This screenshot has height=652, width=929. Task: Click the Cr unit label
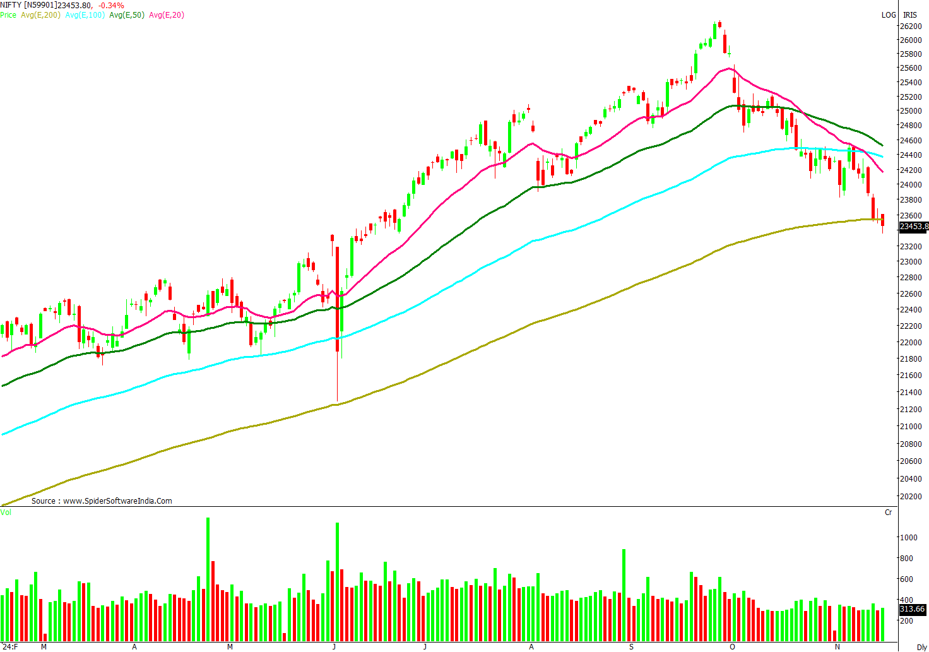coord(888,512)
